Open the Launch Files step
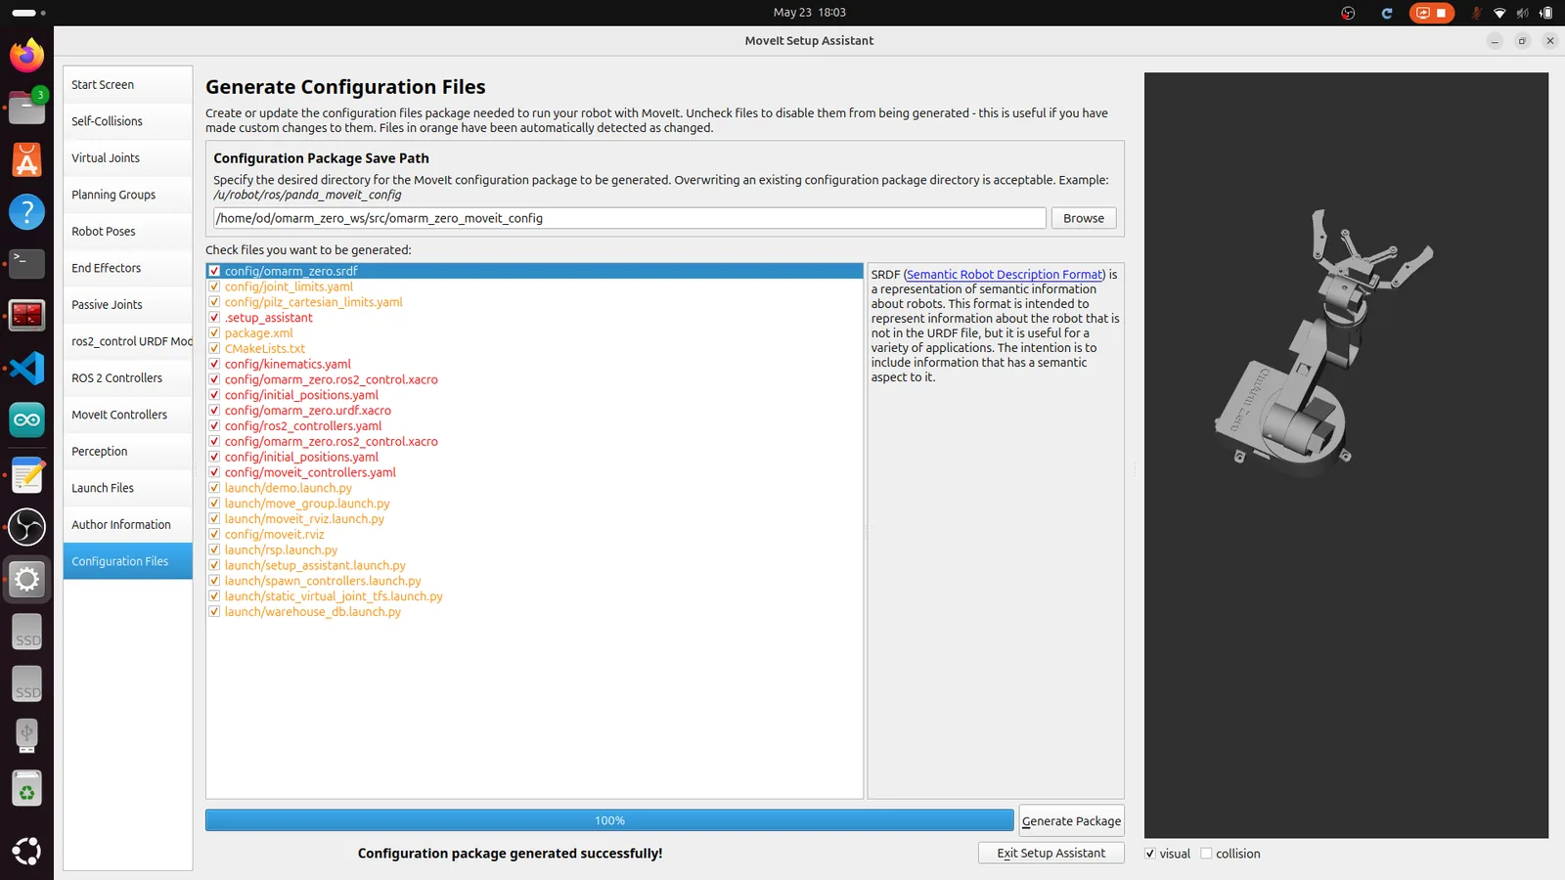1565x880 pixels. (x=127, y=488)
